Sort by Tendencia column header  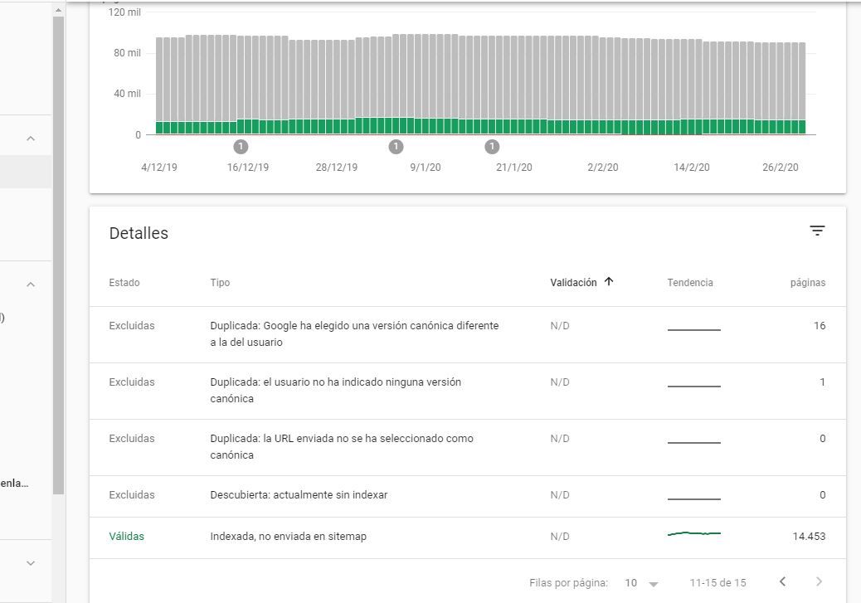click(690, 282)
